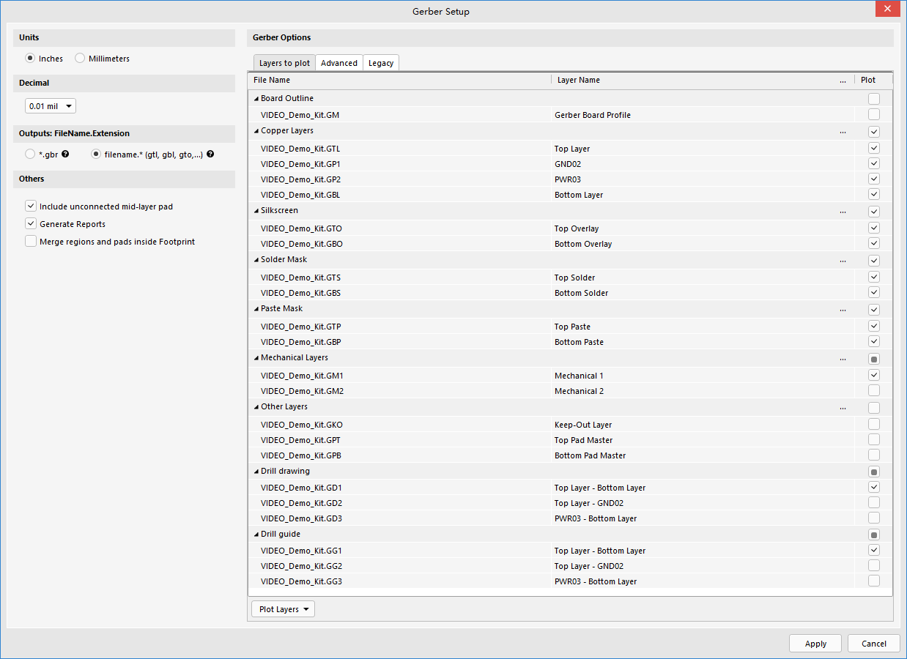Image resolution: width=907 pixels, height=659 pixels.
Task: Click help icon beside filename.* extension option
Action: 210,154
